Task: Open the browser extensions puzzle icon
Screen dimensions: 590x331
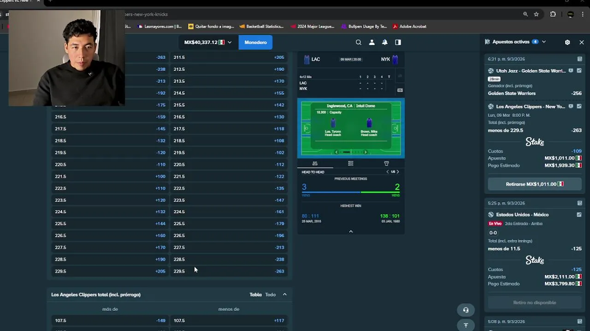Action: point(553,14)
